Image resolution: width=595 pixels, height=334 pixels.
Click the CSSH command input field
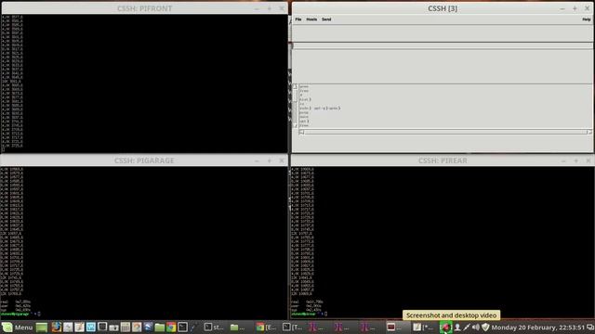[443, 45]
